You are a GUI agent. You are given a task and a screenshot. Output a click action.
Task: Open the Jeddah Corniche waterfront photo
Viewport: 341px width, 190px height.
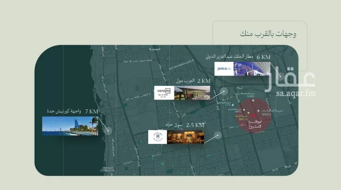pos(70,126)
